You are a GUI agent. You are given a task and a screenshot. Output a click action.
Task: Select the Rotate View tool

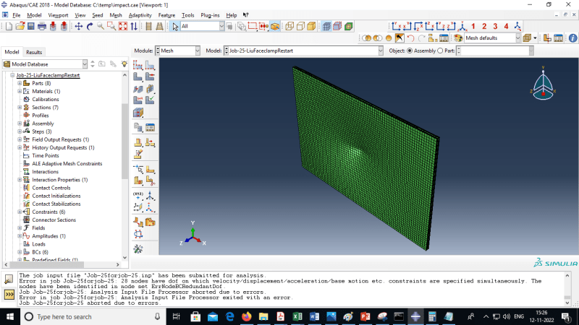pyautogui.click(x=90, y=26)
